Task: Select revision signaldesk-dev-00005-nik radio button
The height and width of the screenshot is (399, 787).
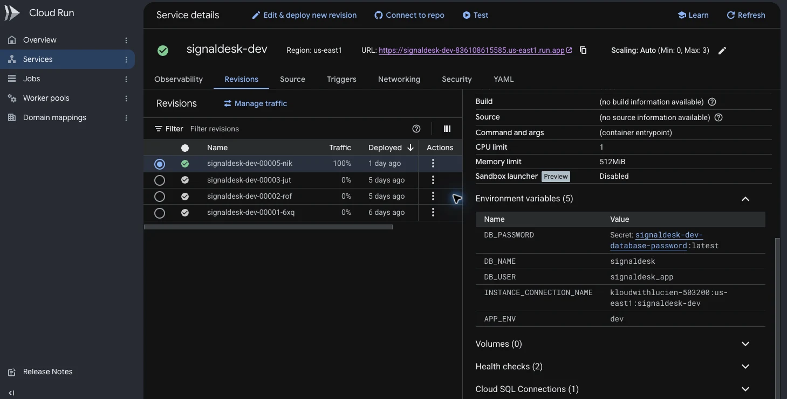Action: (x=160, y=164)
